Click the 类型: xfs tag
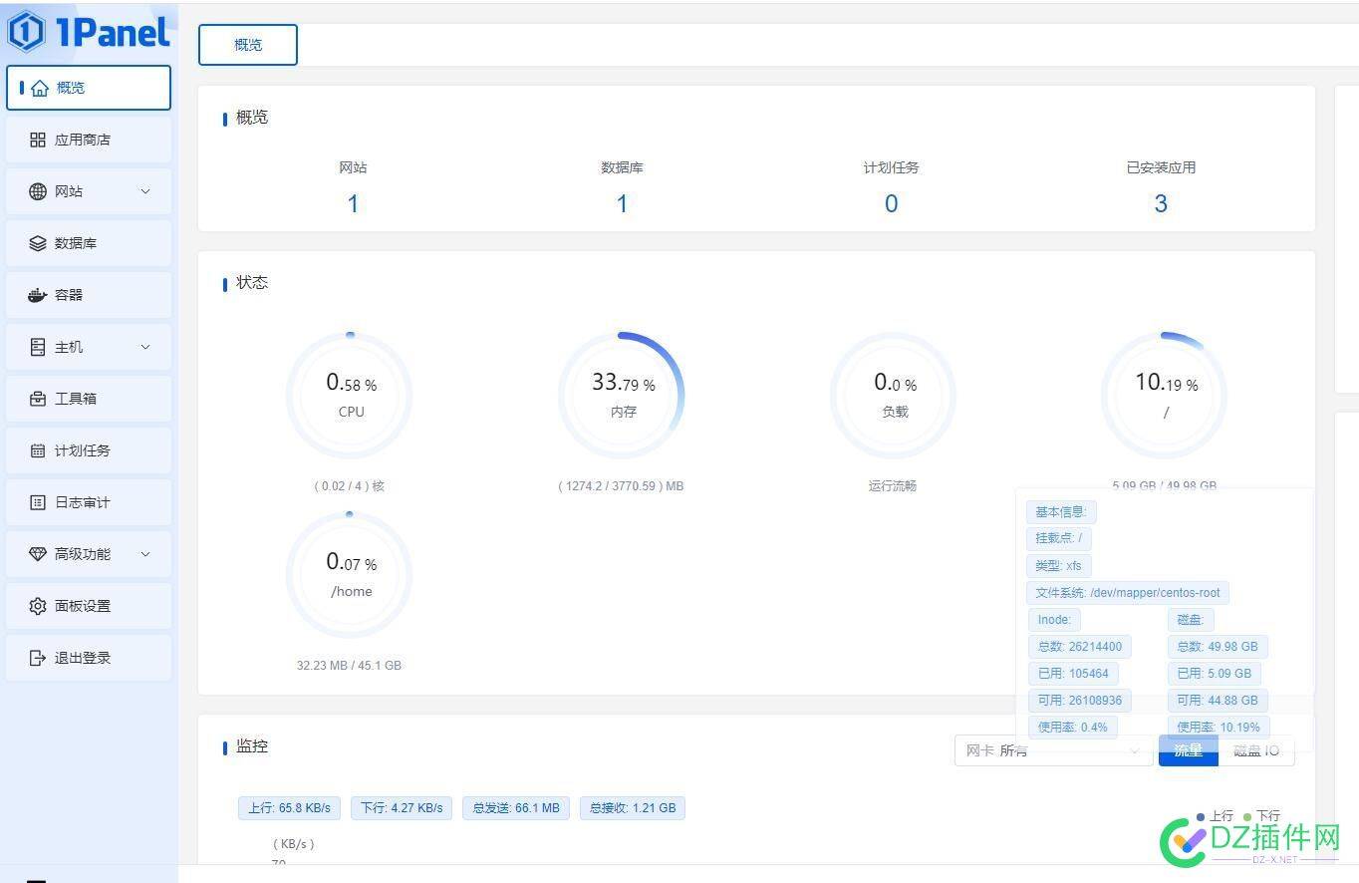The image size is (1359, 883). (x=1059, y=565)
